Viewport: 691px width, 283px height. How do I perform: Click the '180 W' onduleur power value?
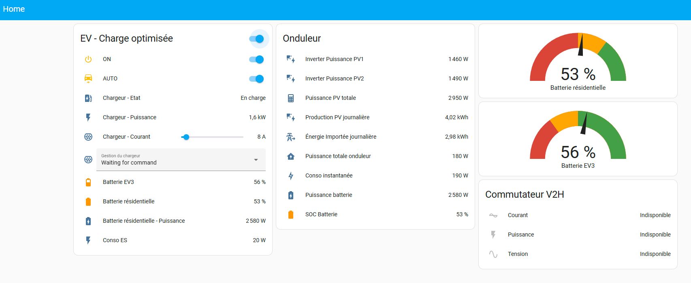pyautogui.click(x=460, y=156)
